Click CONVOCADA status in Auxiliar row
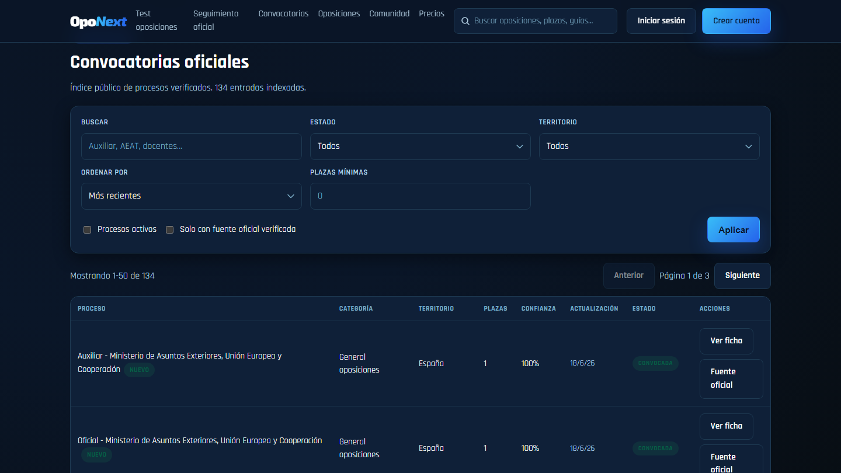 click(x=655, y=363)
